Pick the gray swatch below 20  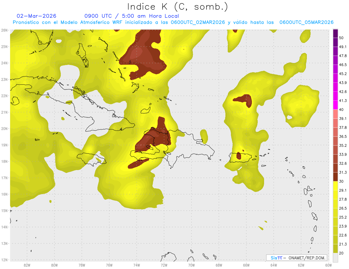335,257
